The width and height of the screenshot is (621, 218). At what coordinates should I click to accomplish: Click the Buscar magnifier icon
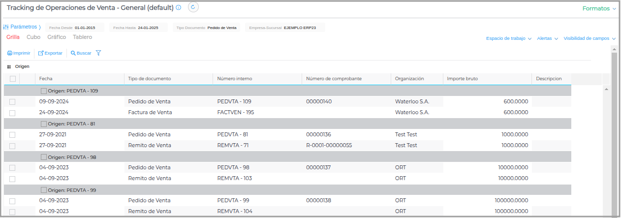click(x=73, y=53)
